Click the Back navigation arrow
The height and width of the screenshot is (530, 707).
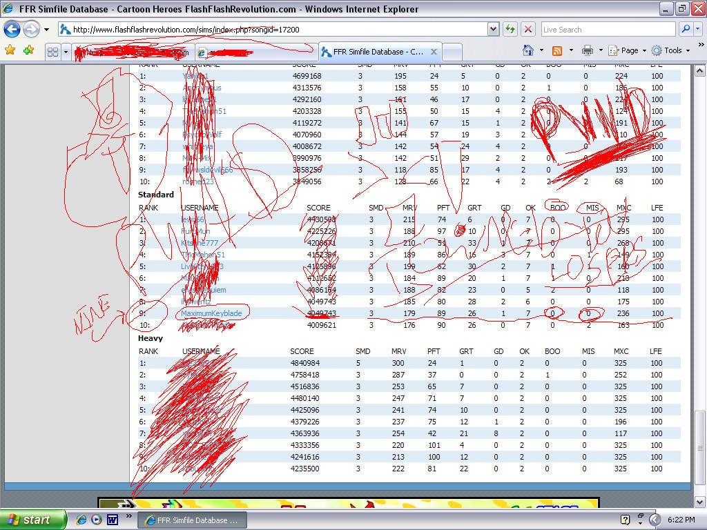[12, 29]
